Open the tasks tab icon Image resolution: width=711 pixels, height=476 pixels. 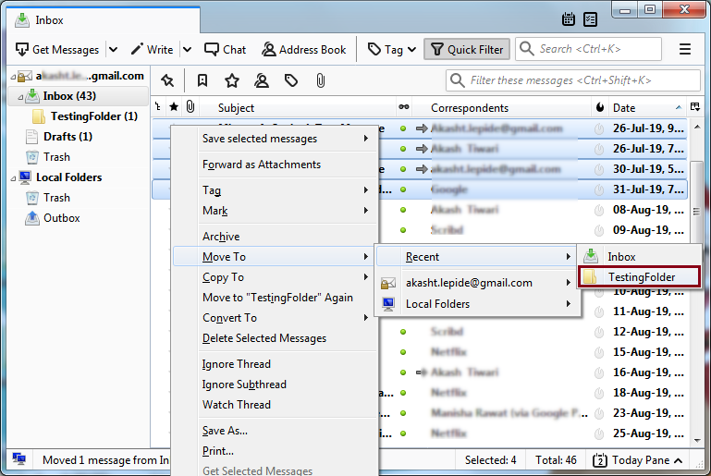coord(591,19)
